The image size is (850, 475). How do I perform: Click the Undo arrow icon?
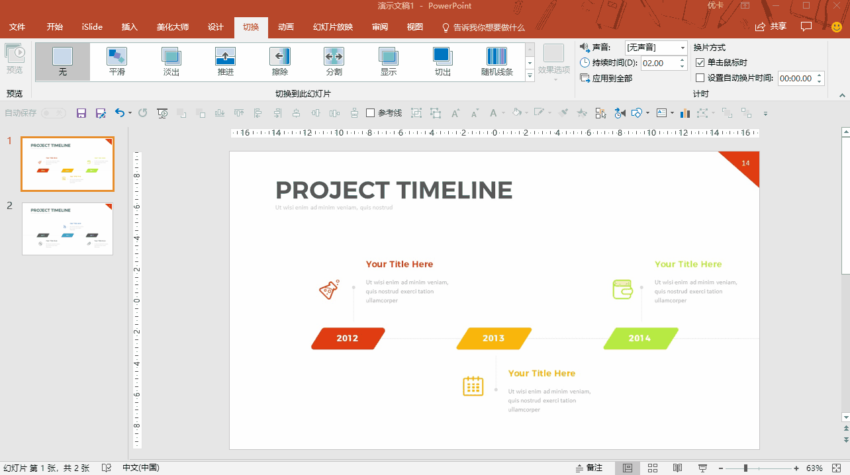point(119,113)
